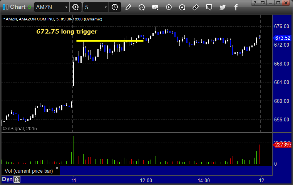Click the 672.75 long trigger annotation
The width and height of the screenshot is (293, 185).
click(67, 32)
